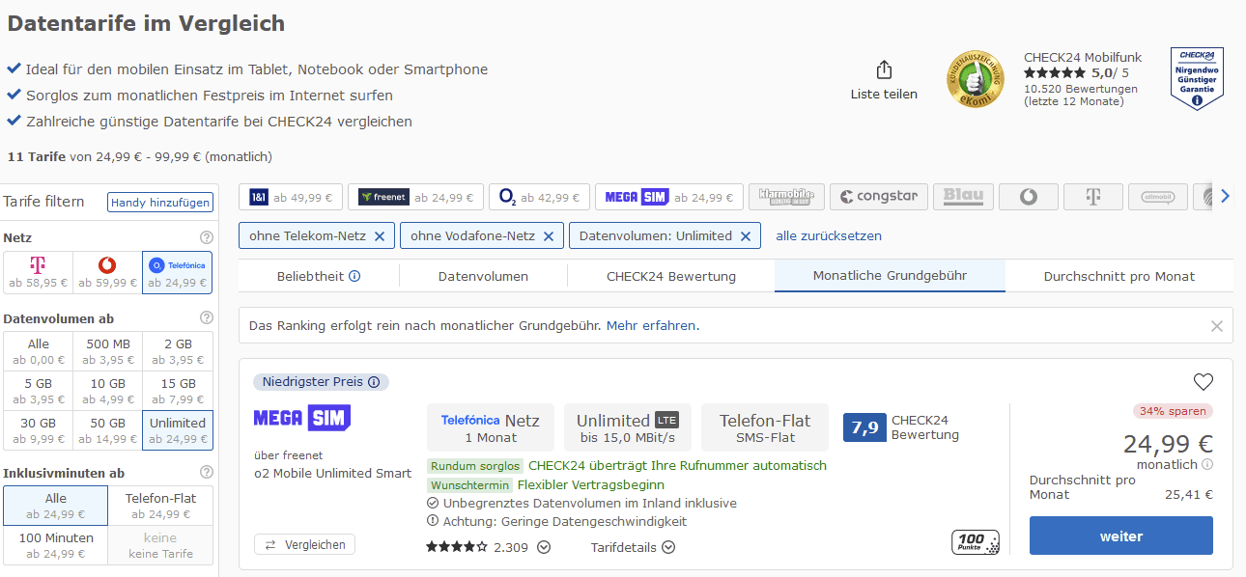The width and height of the screenshot is (1246, 577).
Task: Sort by Beliebtheit tab
Action: [319, 276]
